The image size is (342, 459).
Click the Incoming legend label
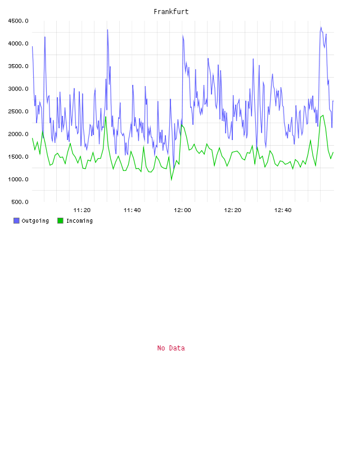79,220
